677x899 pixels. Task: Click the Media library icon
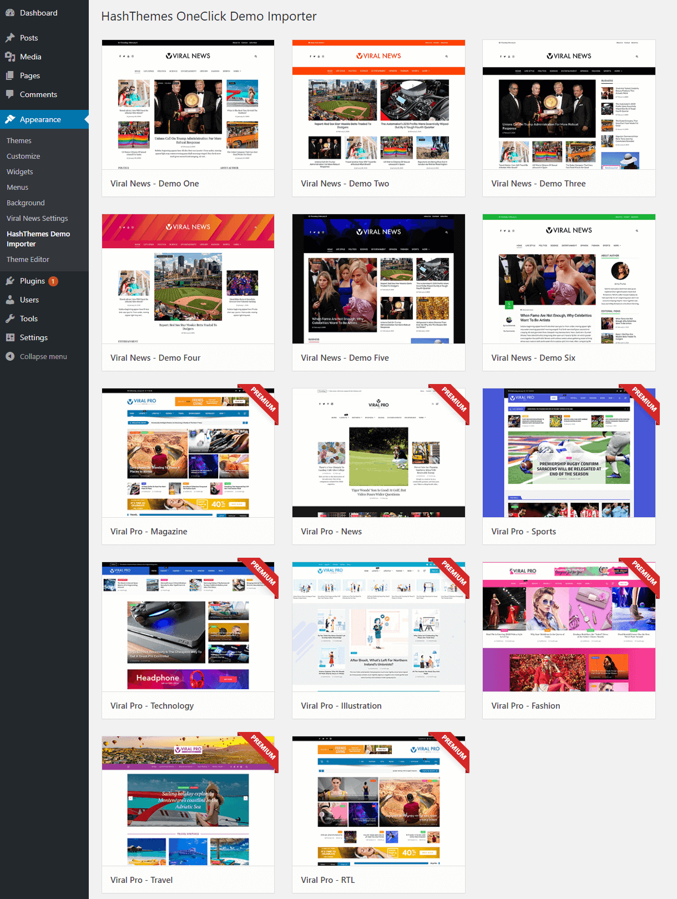point(10,57)
